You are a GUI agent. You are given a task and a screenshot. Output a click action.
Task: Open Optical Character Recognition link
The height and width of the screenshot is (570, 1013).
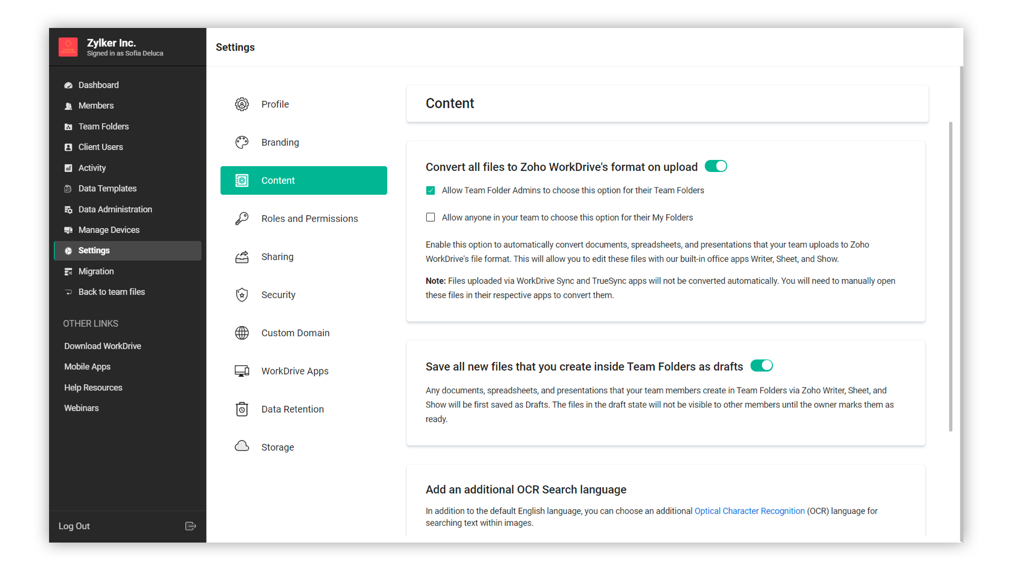click(x=749, y=511)
